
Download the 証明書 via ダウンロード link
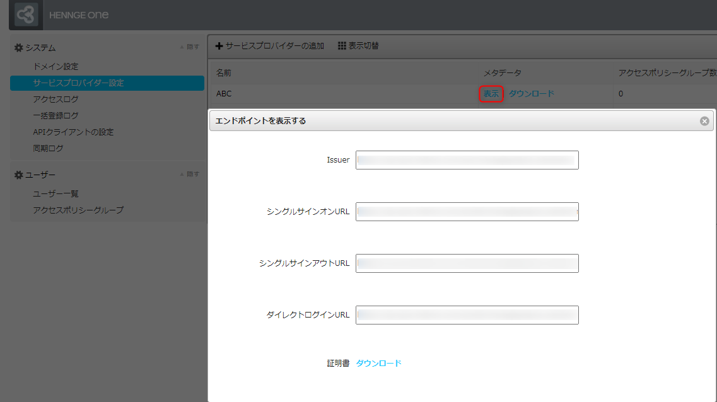coord(378,363)
